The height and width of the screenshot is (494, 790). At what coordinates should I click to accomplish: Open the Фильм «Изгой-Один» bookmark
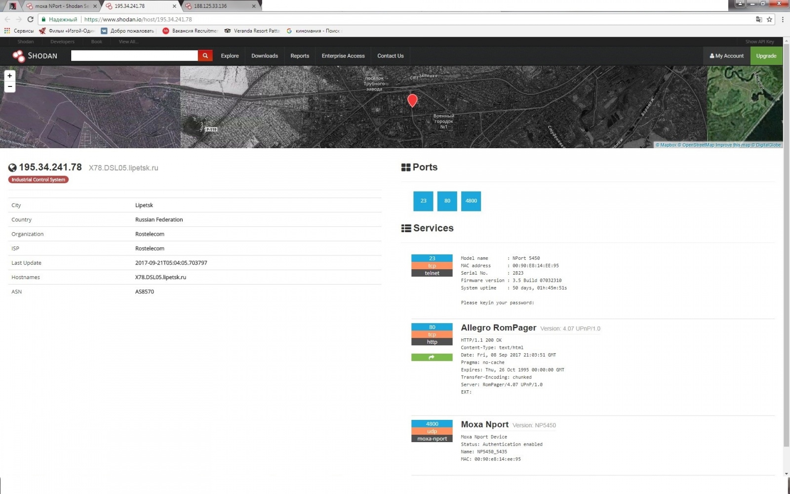67,31
